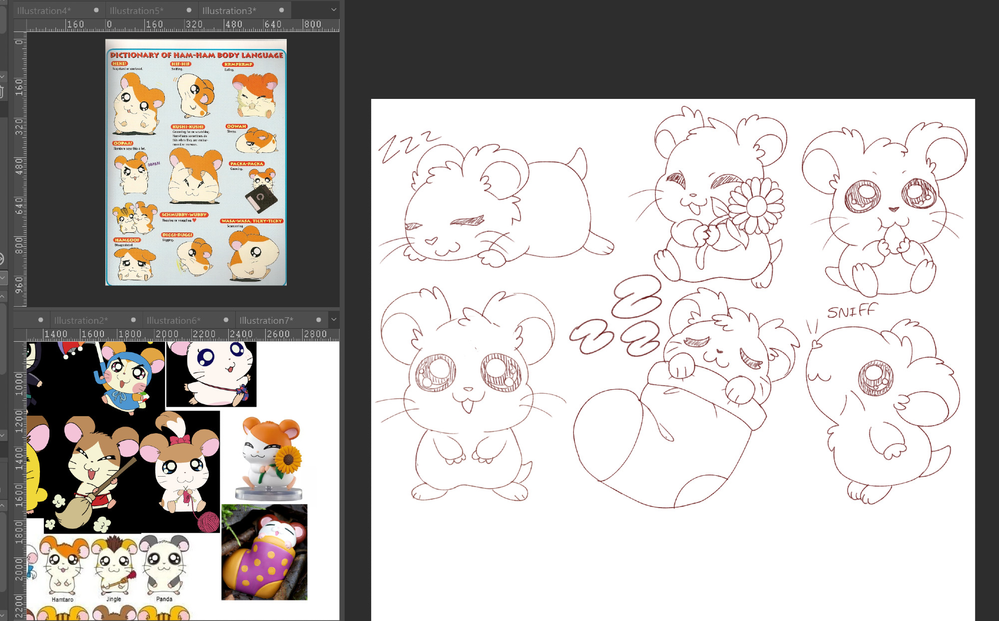
Task: Close the Illustration4 tab via its dot
Action: pos(96,10)
